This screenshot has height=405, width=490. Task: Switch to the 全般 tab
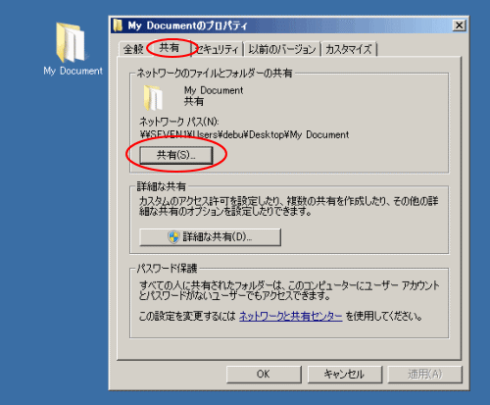(x=133, y=49)
